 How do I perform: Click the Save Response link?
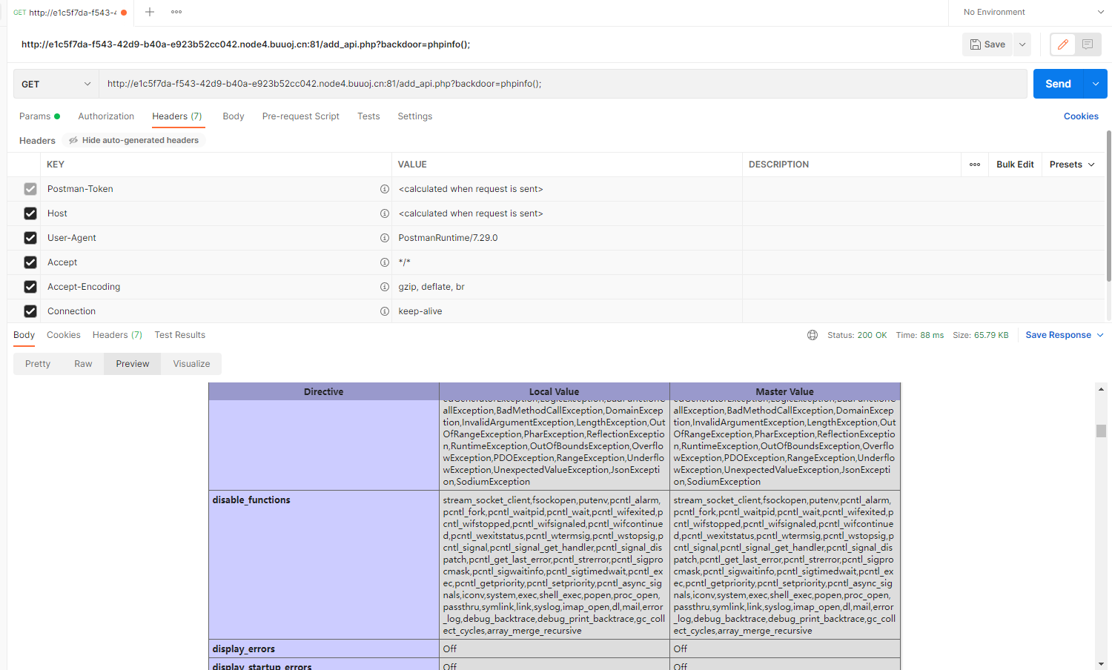[1058, 335]
